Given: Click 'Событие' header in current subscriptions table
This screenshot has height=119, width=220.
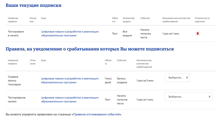Looking at the screenshot, I should (145, 18).
